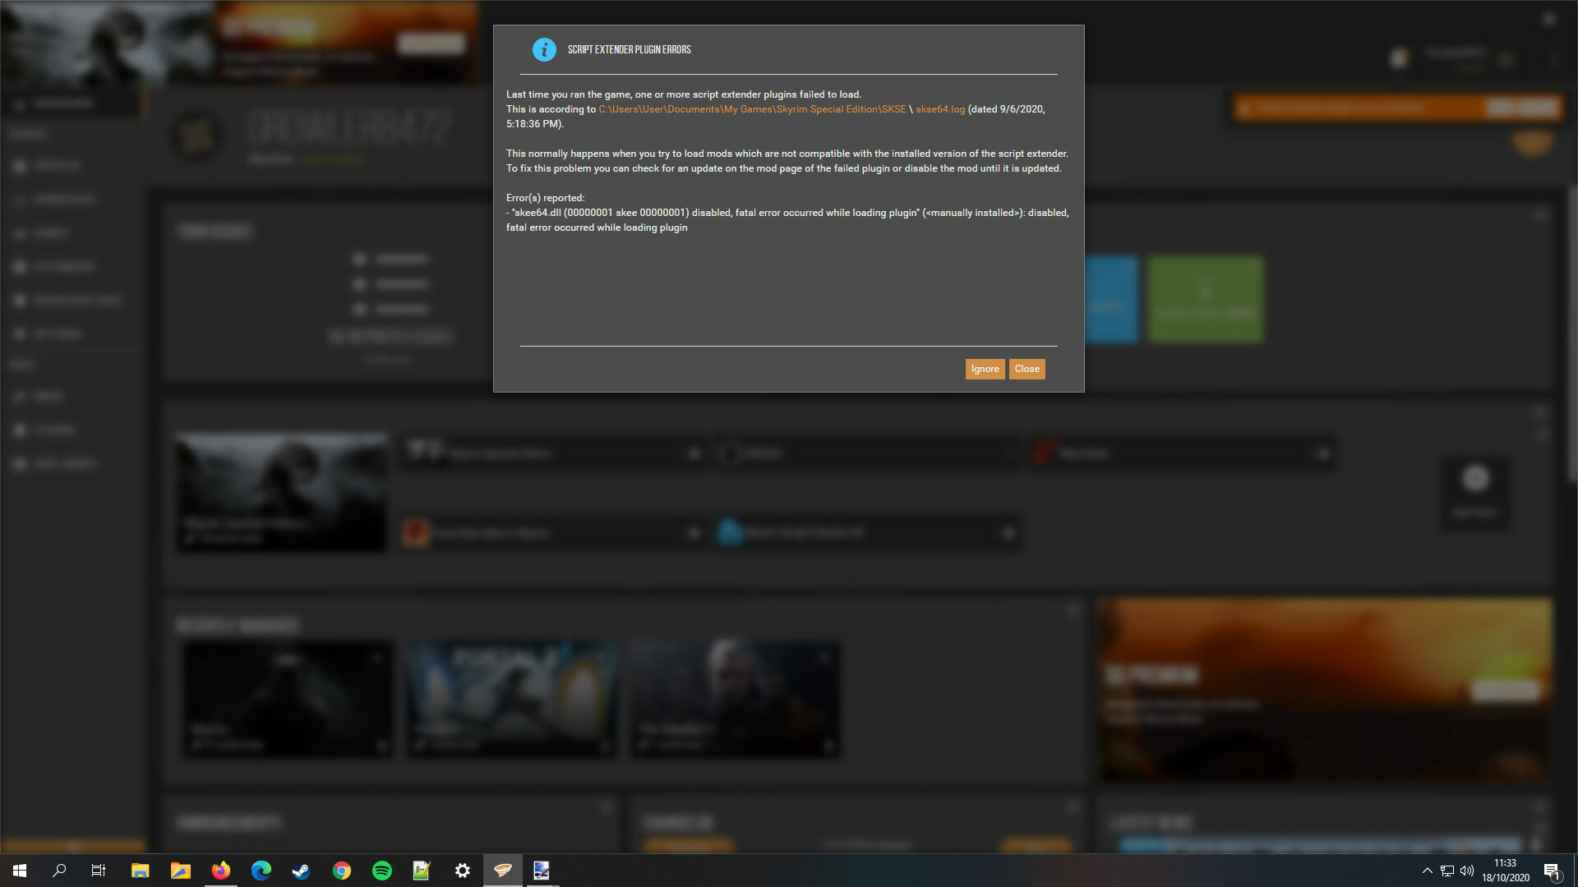Image resolution: width=1578 pixels, height=887 pixels.
Task: Open the network status tray icon
Action: pyautogui.click(x=1446, y=871)
